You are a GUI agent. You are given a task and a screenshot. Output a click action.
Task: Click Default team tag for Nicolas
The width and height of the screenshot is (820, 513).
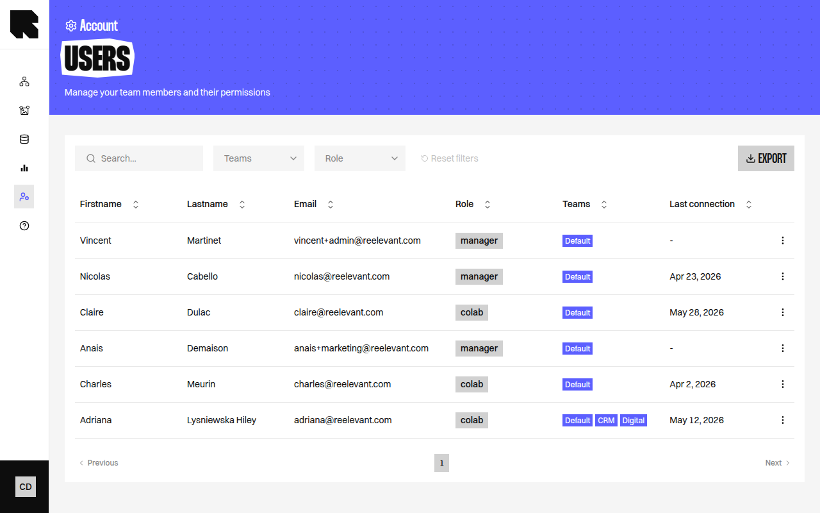point(577,277)
